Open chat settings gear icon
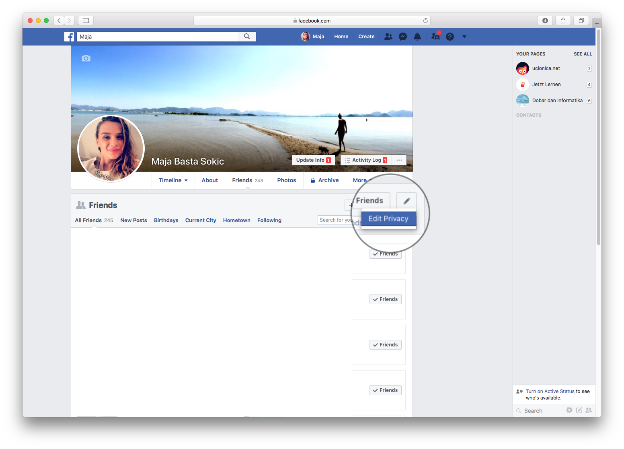This screenshot has width=624, height=449. 569,410
